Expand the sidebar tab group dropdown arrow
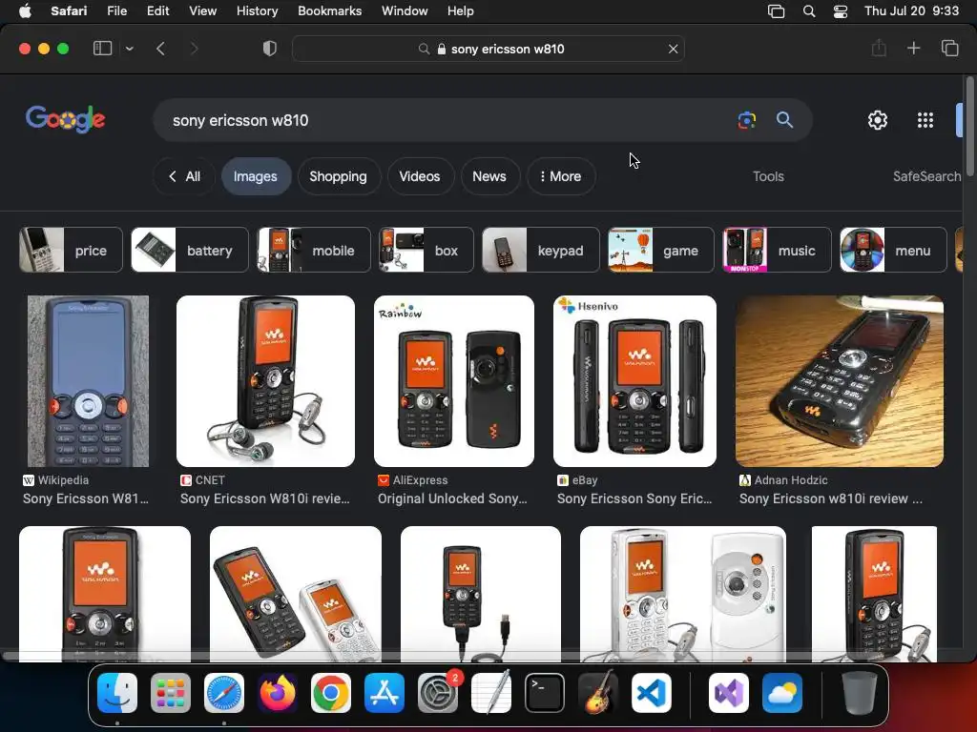This screenshot has height=732, width=977. click(129, 49)
